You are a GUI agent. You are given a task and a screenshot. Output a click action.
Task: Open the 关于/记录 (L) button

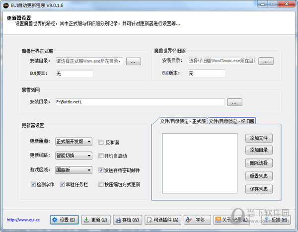tap(231, 220)
